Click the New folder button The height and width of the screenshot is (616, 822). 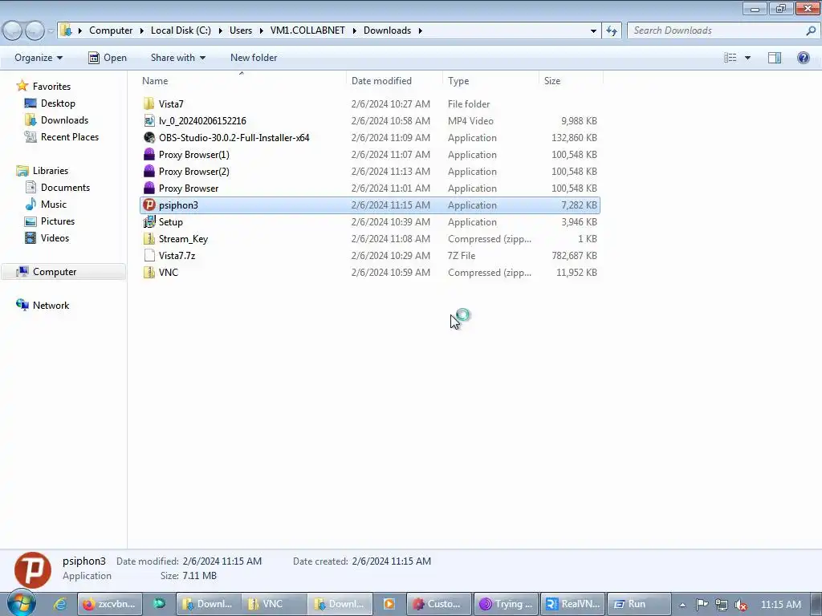pyautogui.click(x=254, y=58)
